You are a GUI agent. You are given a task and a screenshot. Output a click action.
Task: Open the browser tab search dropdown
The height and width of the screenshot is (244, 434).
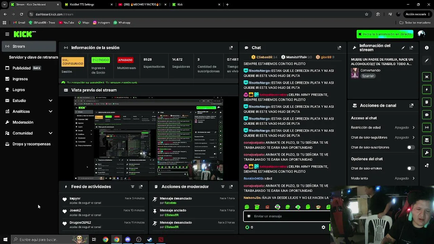[x=4, y=4]
